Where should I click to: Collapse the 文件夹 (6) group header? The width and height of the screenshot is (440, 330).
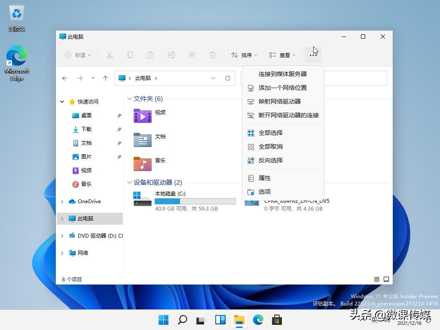129,99
